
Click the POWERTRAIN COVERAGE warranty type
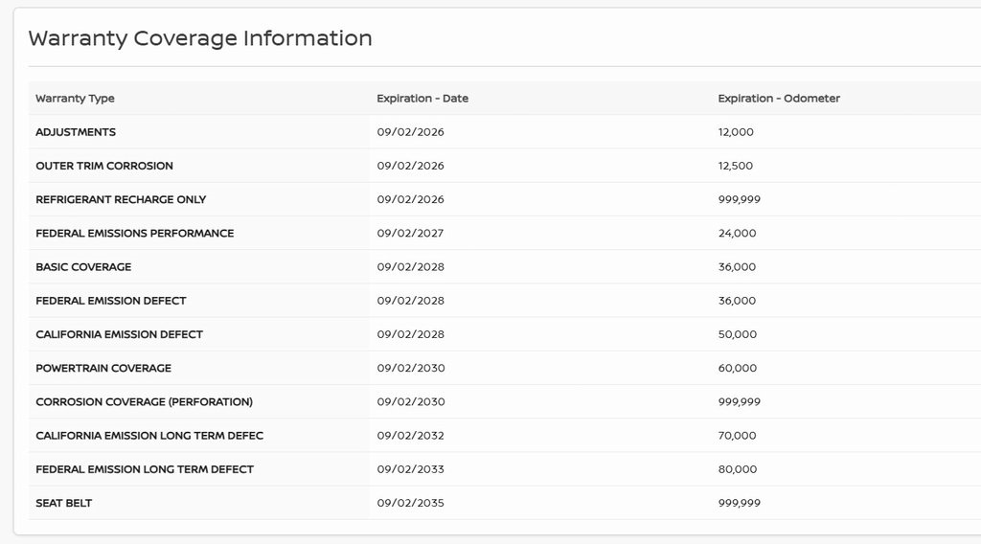[x=103, y=368]
